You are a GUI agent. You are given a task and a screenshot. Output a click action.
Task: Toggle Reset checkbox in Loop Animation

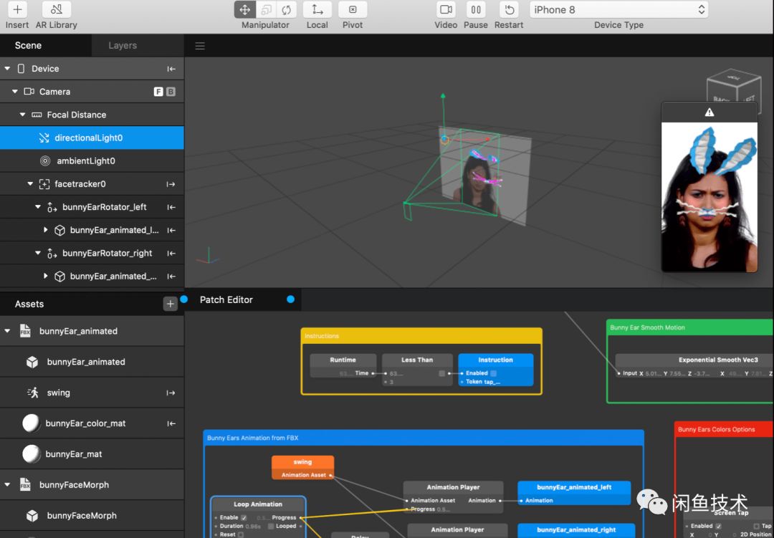click(241, 534)
